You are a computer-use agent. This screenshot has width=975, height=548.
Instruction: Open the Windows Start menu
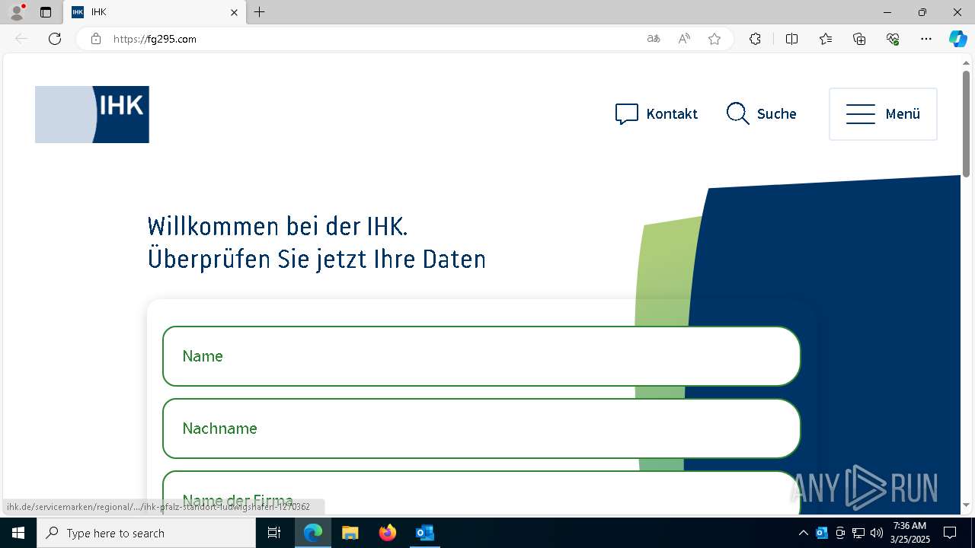[18, 533]
